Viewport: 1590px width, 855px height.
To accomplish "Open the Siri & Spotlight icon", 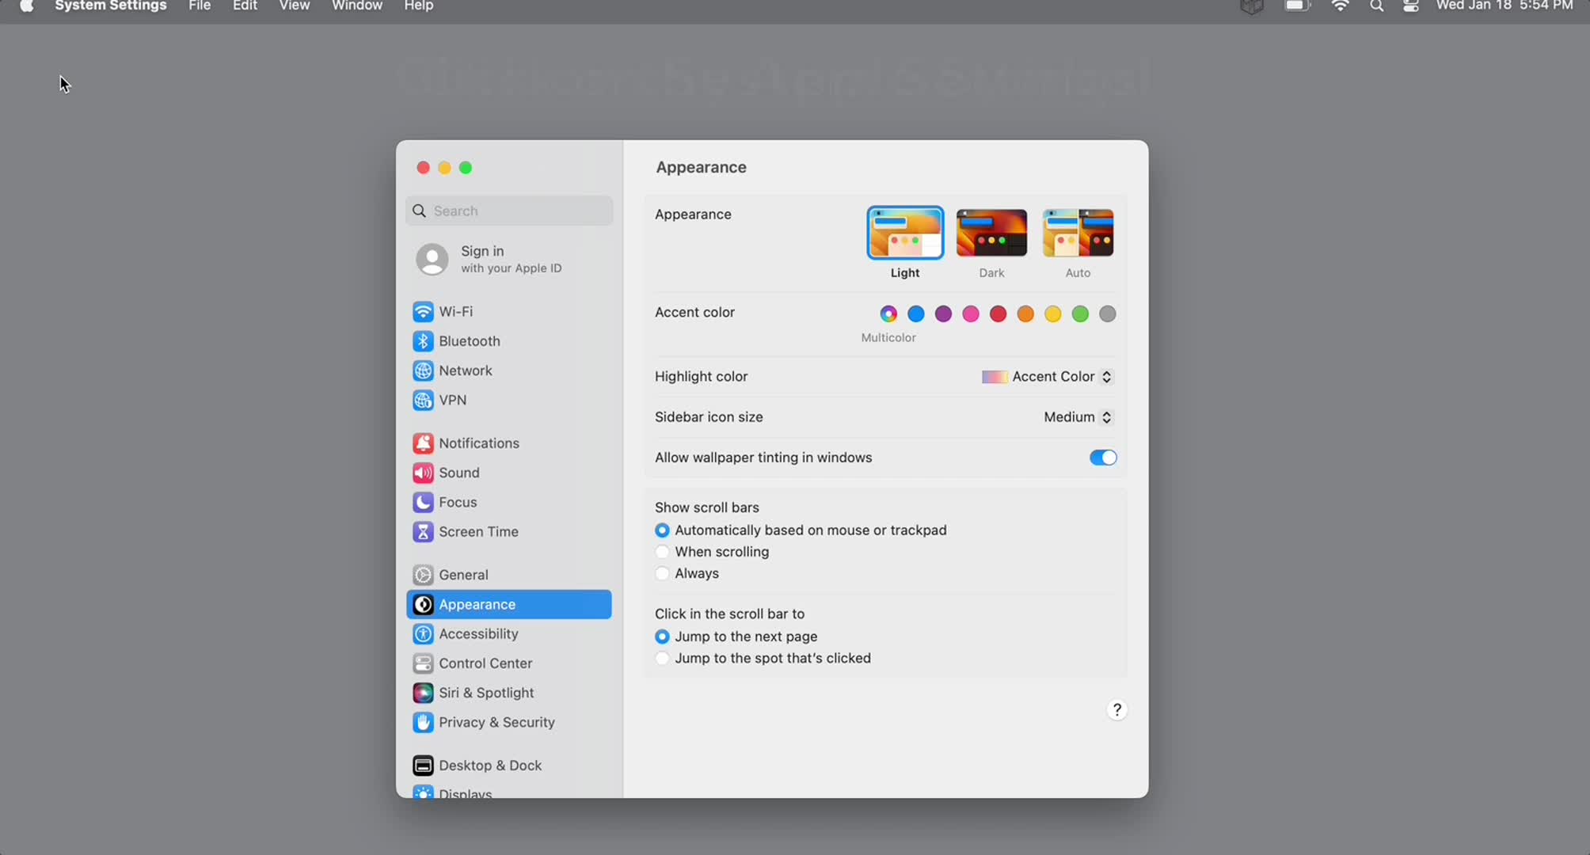I will pyautogui.click(x=423, y=693).
